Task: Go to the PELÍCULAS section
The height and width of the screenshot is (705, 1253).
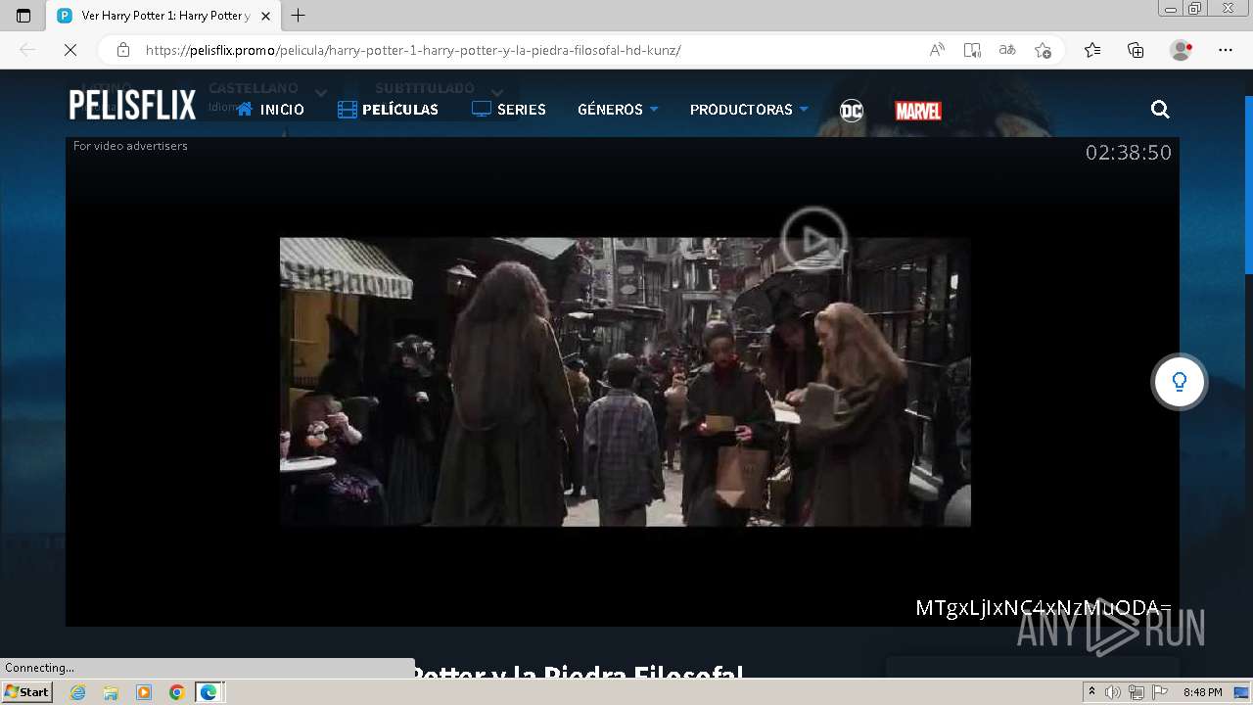Action: (388, 110)
